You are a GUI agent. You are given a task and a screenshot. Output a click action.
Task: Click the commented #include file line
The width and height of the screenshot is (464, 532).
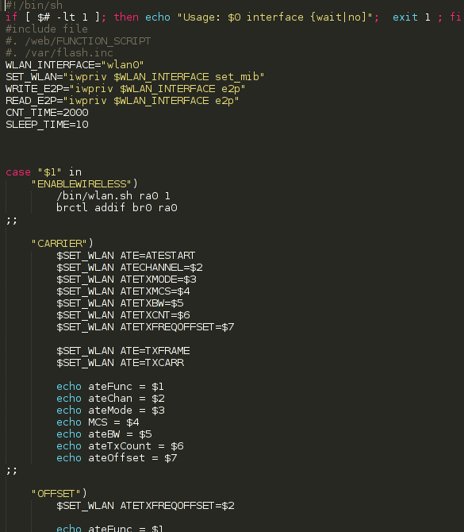(47, 29)
